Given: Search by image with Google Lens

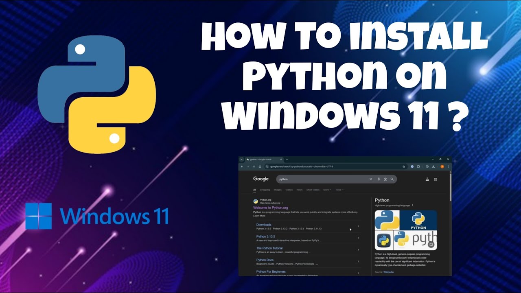Looking at the screenshot, I should point(385,179).
